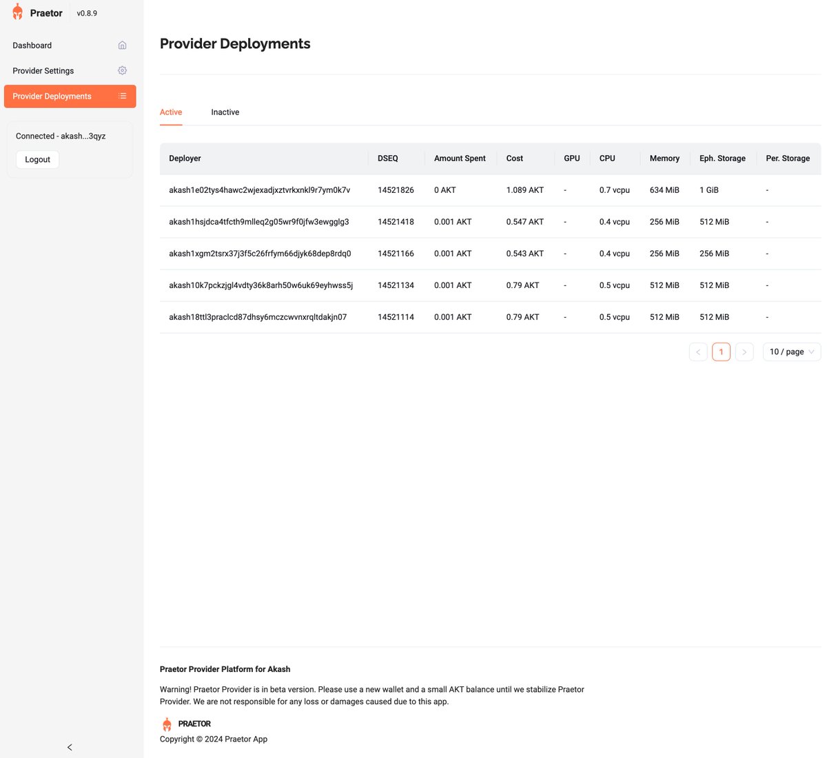The width and height of the screenshot is (827, 758).
Task: Select Provider Deployments menu item
Action: click(x=70, y=96)
